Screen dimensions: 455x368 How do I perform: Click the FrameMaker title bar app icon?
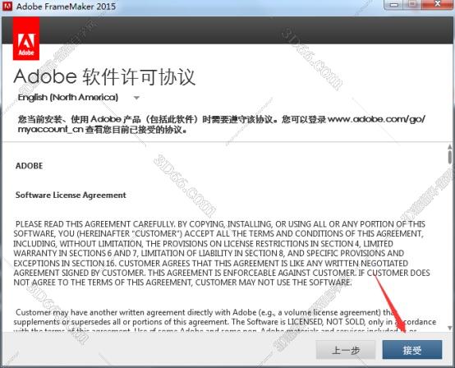point(7,6)
